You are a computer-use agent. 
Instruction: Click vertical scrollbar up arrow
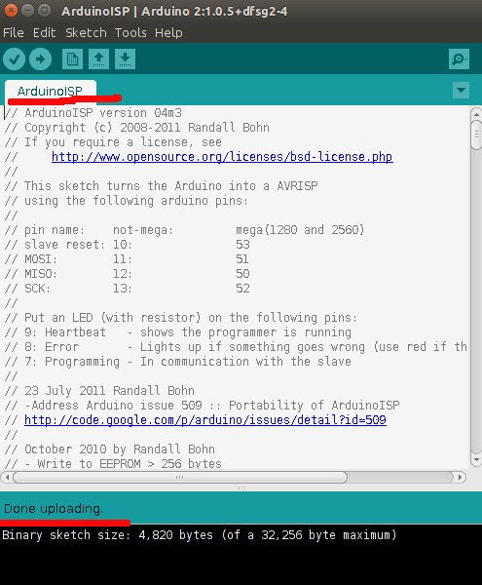476,114
